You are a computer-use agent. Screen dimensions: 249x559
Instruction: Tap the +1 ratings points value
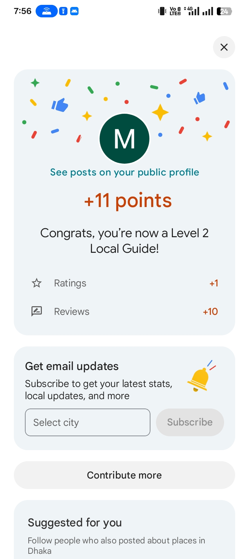coord(214,283)
